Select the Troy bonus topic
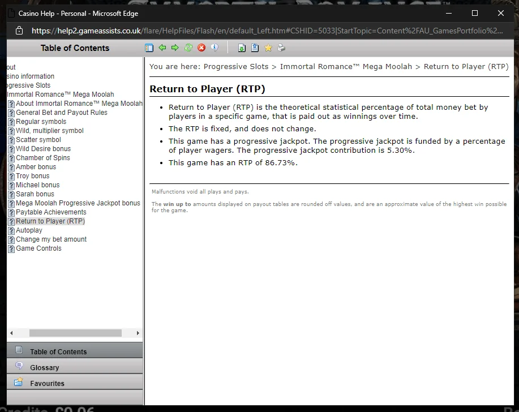 [x=33, y=175]
